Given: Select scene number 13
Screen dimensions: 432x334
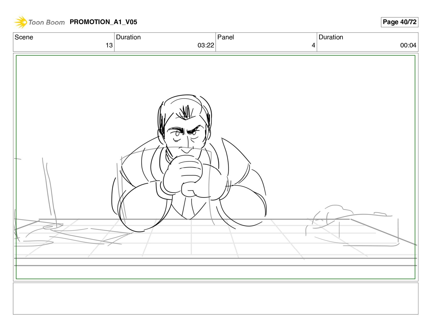Looking at the screenshot, I should (109, 45).
